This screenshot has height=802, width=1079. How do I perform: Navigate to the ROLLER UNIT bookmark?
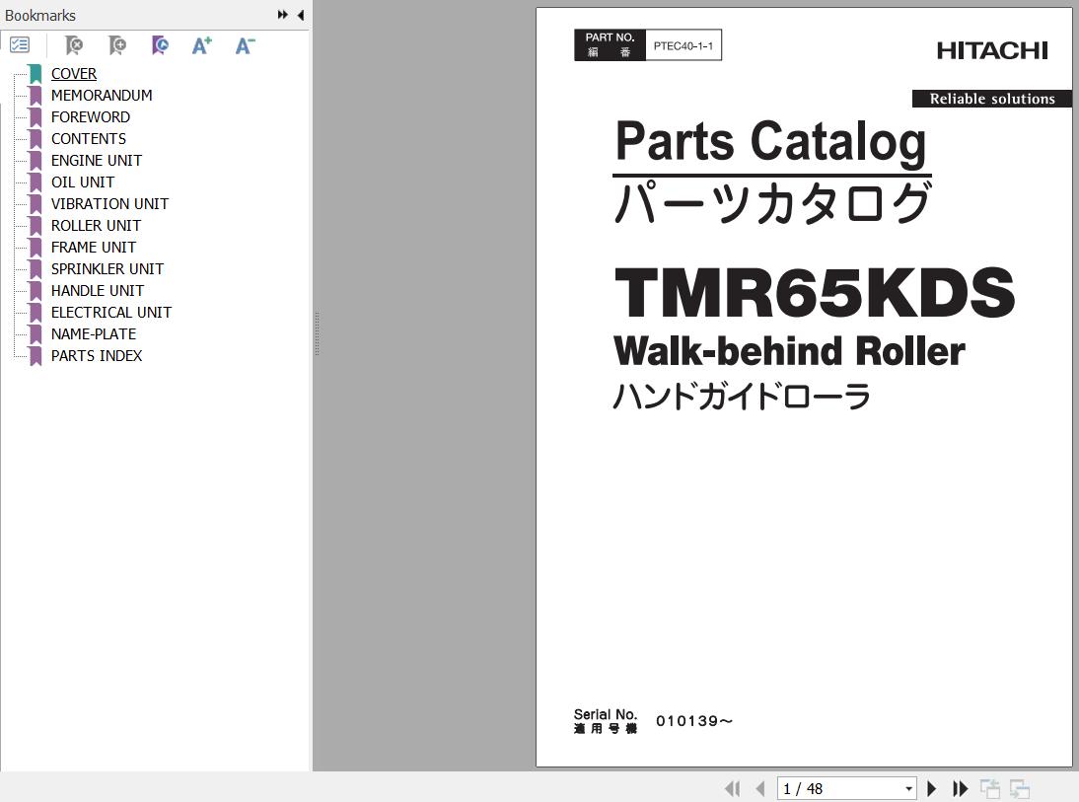(96, 225)
